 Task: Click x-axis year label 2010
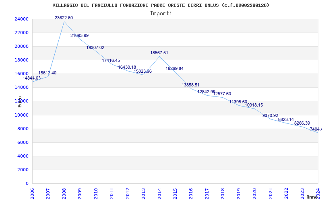pyautogui.click(x=96, y=193)
